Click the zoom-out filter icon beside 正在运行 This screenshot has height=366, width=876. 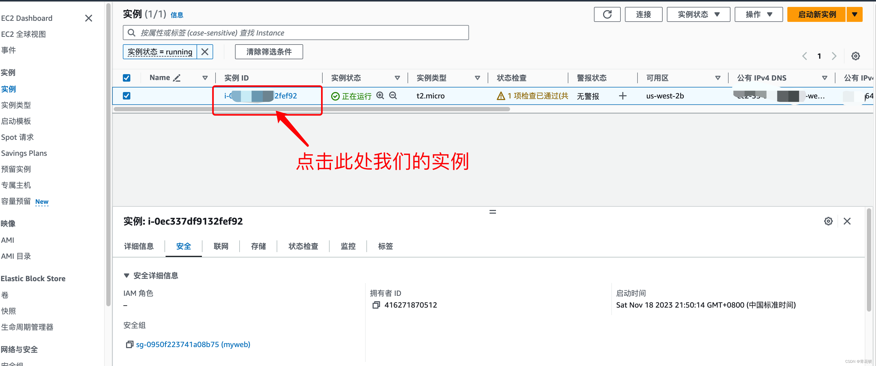(393, 96)
